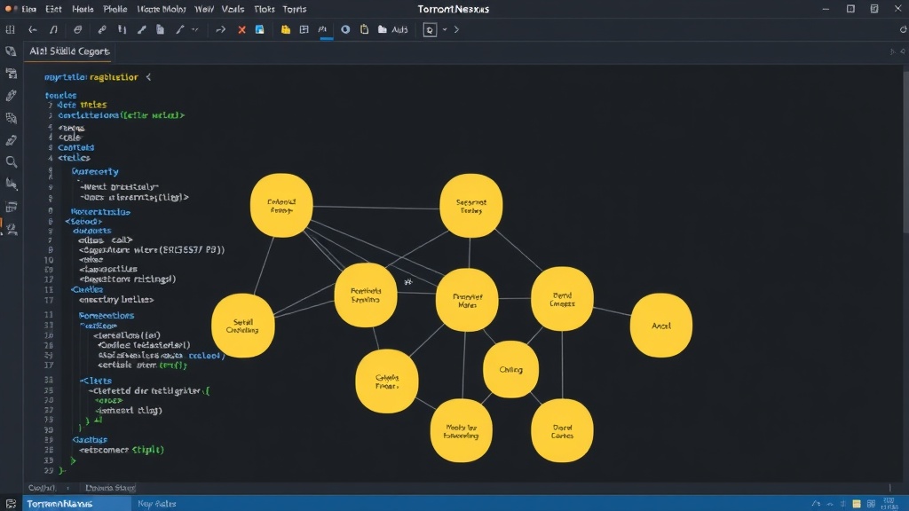Click the back arrow toolbar icon

pyautogui.click(x=33, y=29)
